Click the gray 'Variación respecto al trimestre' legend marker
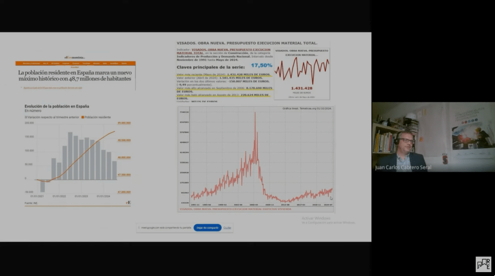 tap(26, 117)
